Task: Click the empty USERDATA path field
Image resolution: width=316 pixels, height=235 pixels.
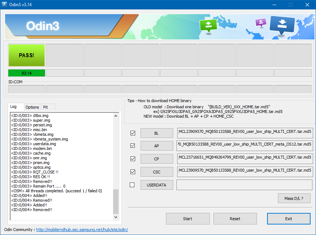Action: point(245,185)
